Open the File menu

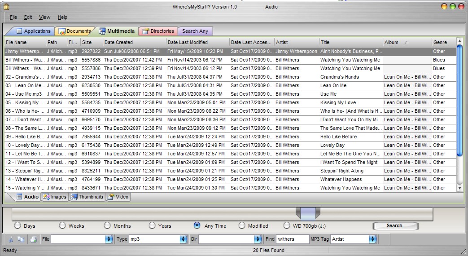click(x=13, y=18)
